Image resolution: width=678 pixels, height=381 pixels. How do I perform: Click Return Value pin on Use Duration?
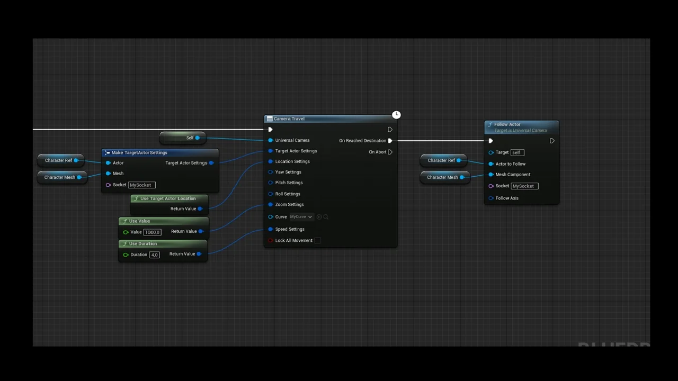(199, 254)
